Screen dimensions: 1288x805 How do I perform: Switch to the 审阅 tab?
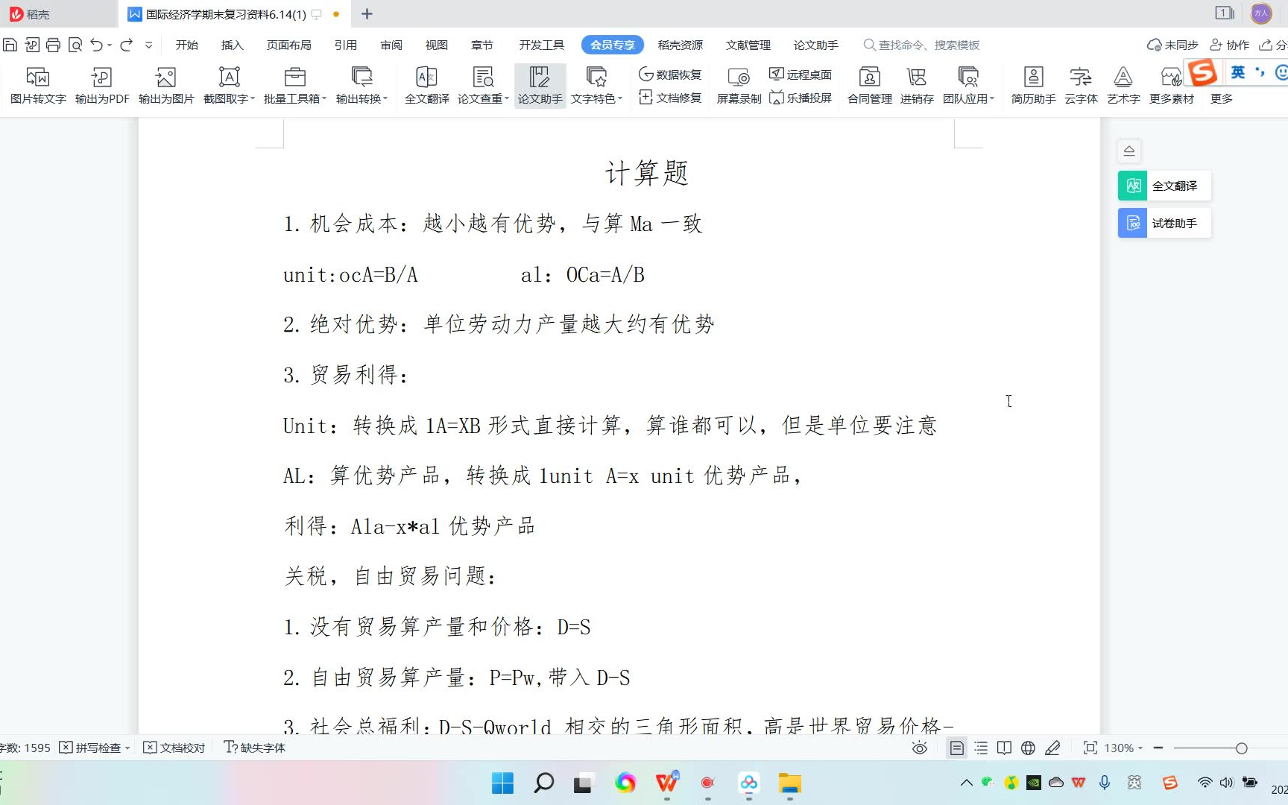point(391,45)
